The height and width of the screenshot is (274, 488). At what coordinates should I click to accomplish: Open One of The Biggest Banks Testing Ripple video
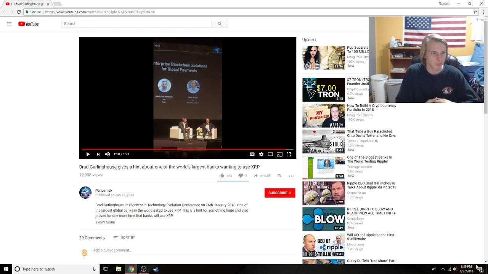369,159
